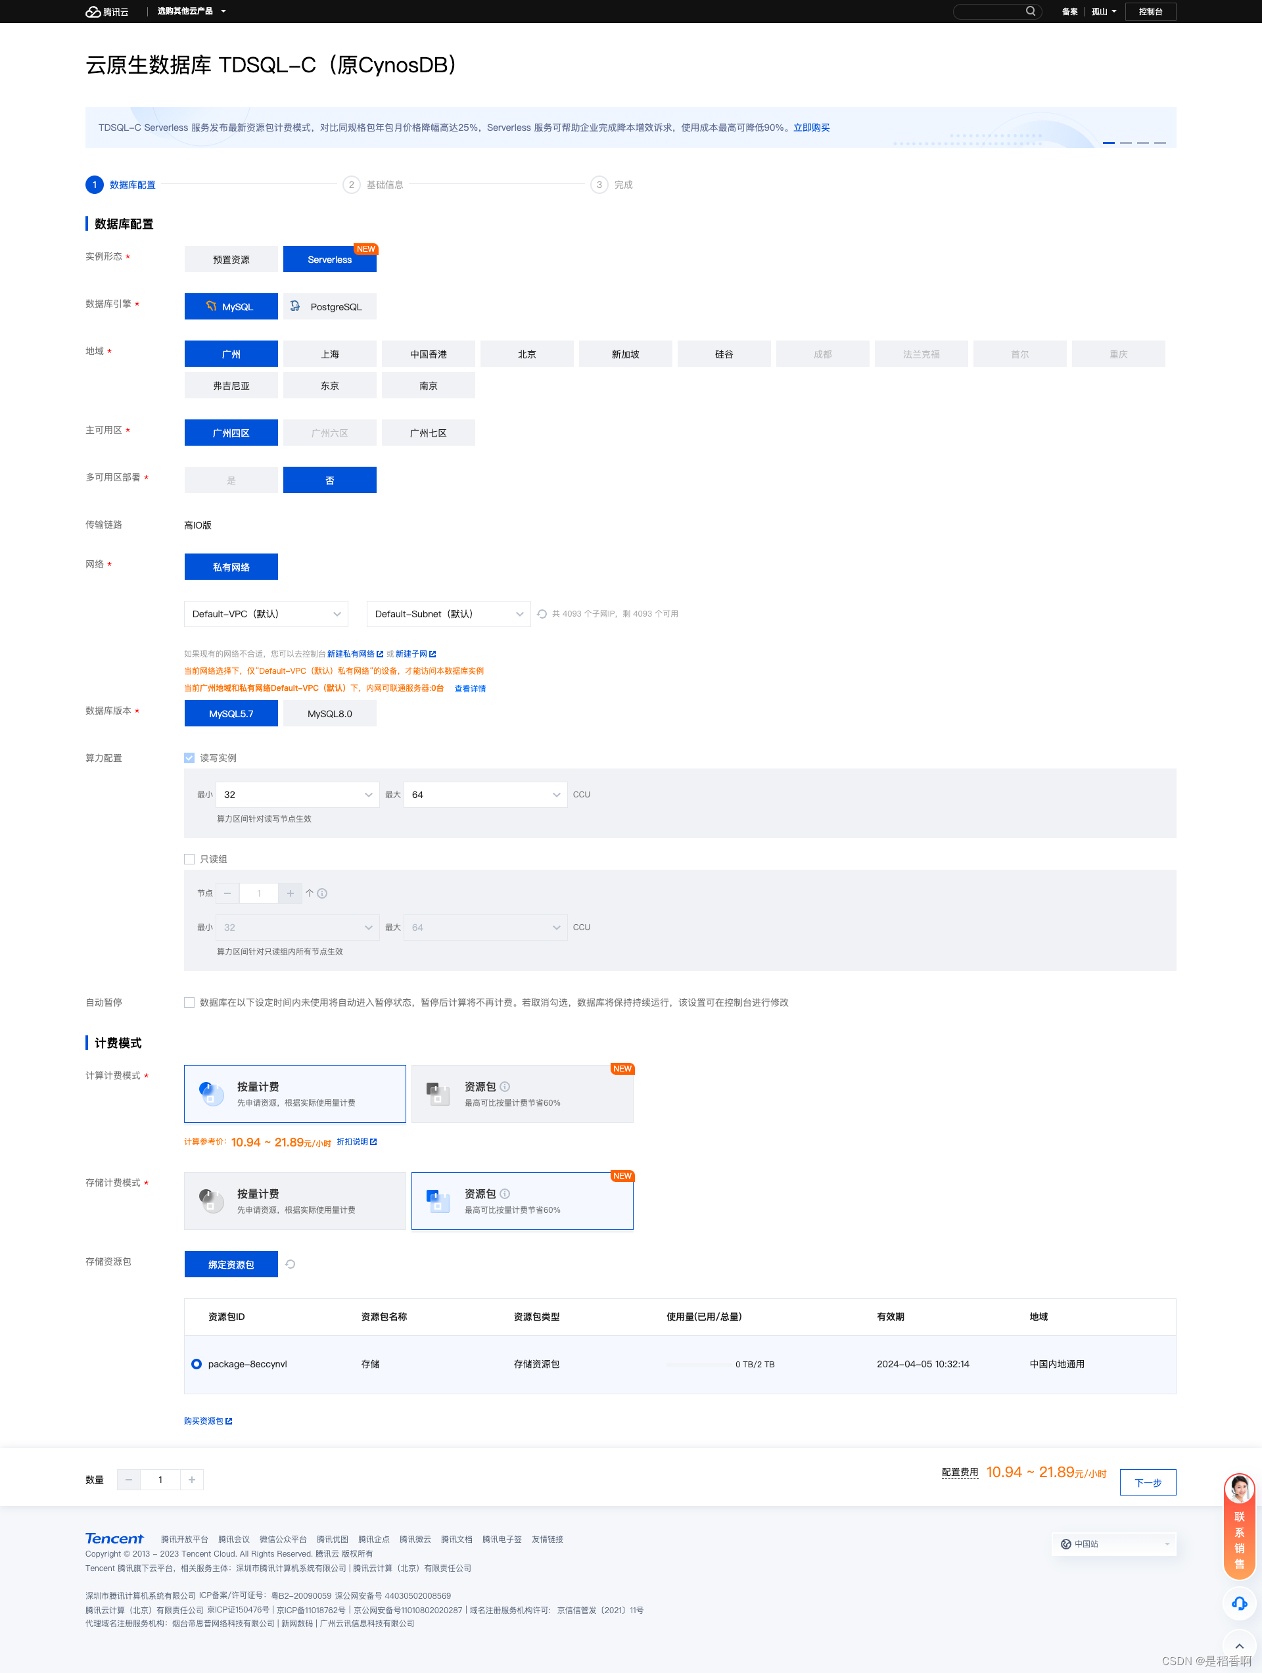Select storage 资源包 billing card
This screenshot has width=1262, height=1673.
tap(522, 1201)
